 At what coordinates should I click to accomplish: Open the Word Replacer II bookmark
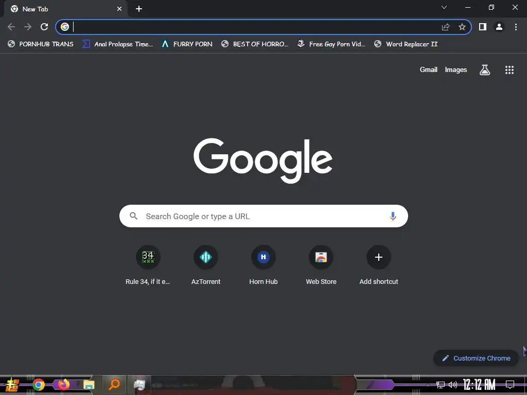(406, 44)
